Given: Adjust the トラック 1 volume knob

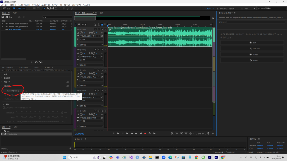Looking at the screenshot, I should [x=81, y=32].
